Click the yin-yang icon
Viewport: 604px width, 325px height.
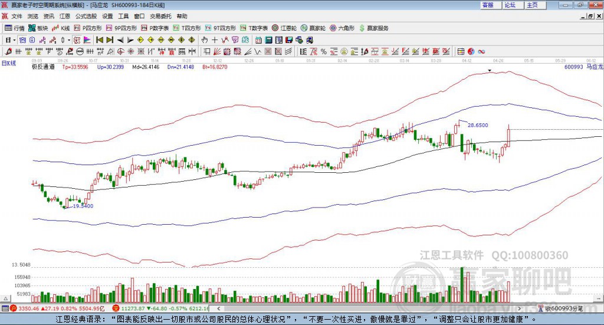pyautogui.click(x=471, y=51)
